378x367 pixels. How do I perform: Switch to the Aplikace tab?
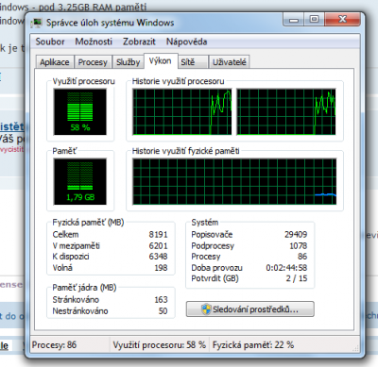(55, 62)
